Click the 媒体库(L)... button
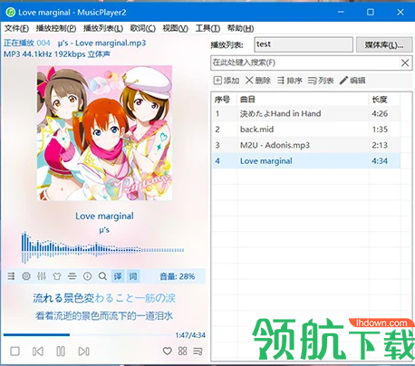Viewport: 415px width, 366px height. [384, 45]
